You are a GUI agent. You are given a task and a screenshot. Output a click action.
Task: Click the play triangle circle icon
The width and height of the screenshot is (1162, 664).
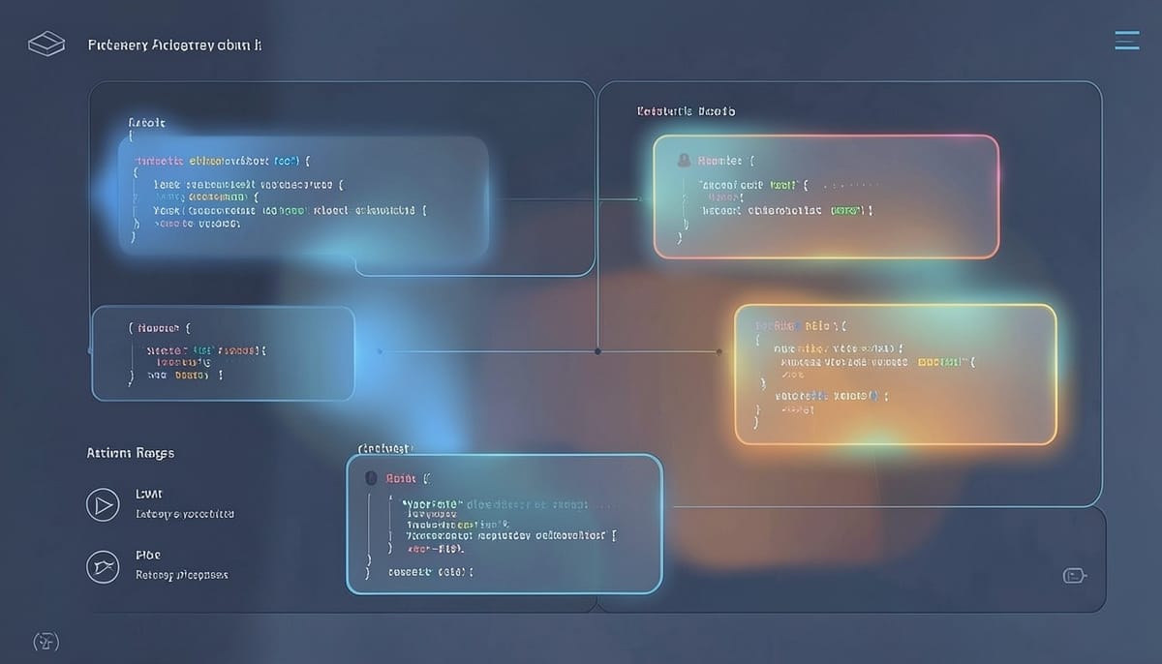tap(103, 504)
